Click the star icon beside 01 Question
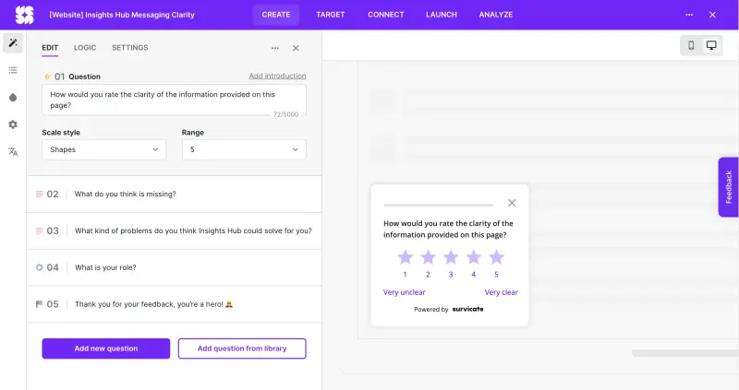This screenshot has height=390, width=739. point(47,77)
